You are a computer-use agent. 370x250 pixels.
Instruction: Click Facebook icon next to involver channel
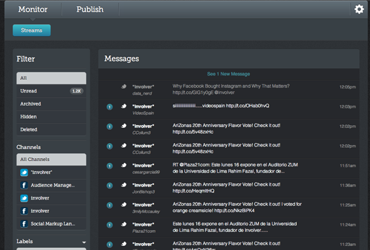click(24, 211)
